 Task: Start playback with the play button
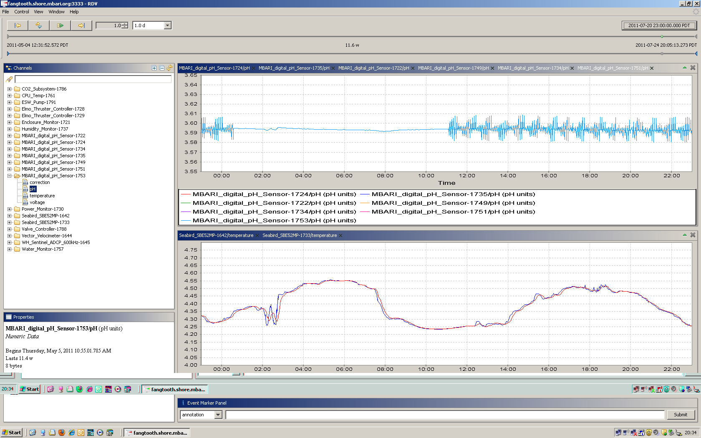[60, 25]
